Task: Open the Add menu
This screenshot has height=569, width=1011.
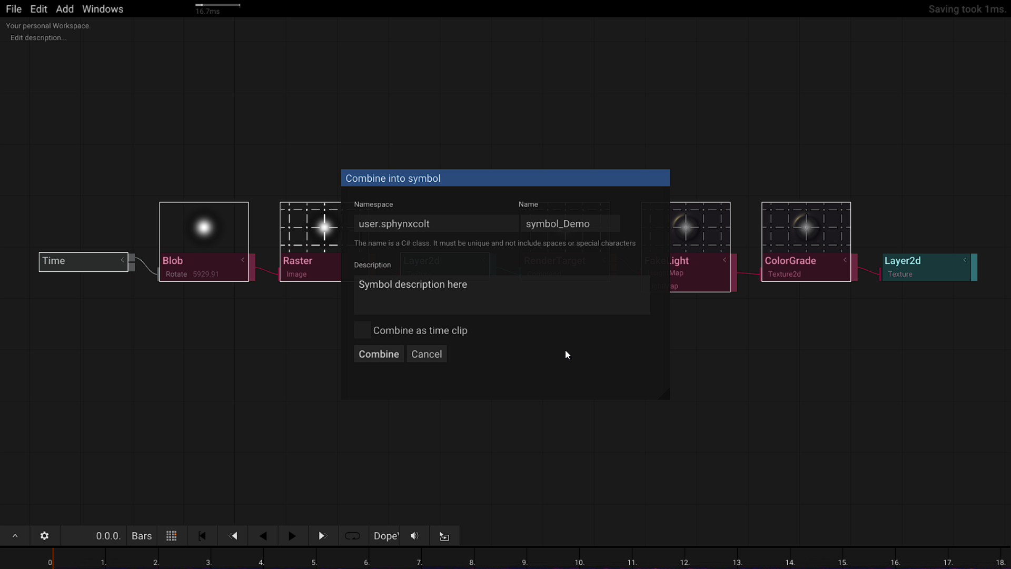Action: [65, 9]
